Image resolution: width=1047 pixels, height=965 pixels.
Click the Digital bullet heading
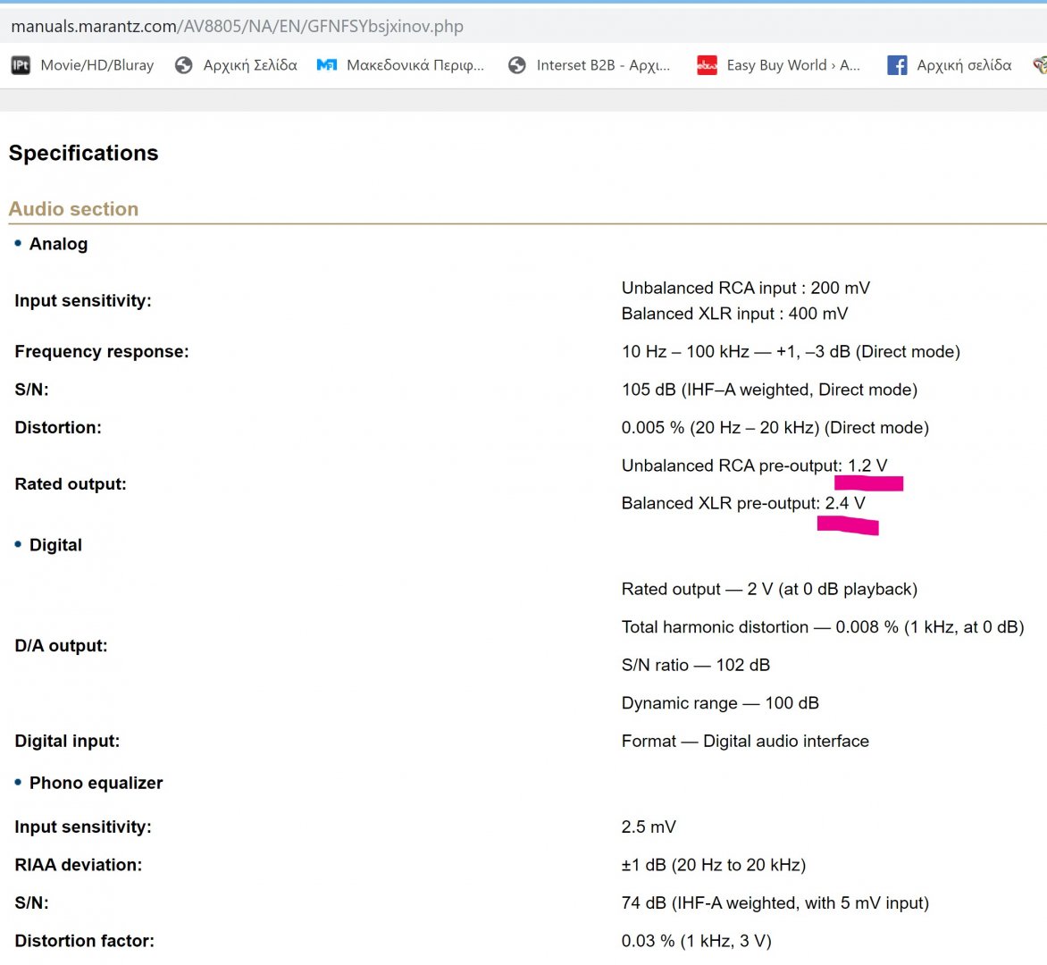coord(55,545)
